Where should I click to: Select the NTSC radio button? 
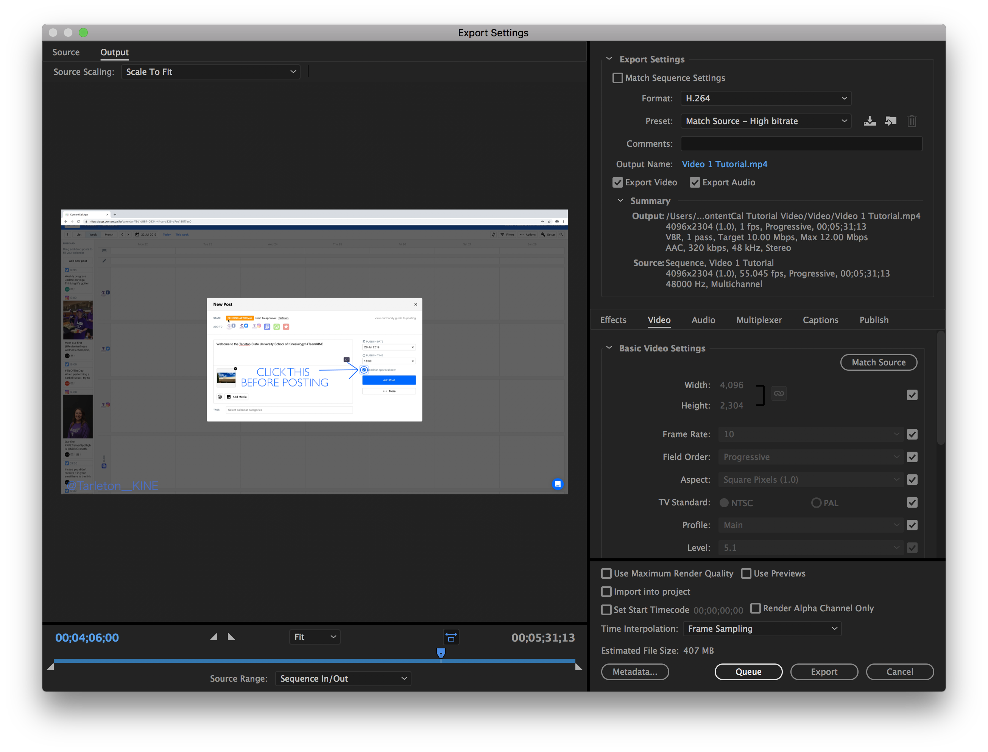[x=724, y=503]
